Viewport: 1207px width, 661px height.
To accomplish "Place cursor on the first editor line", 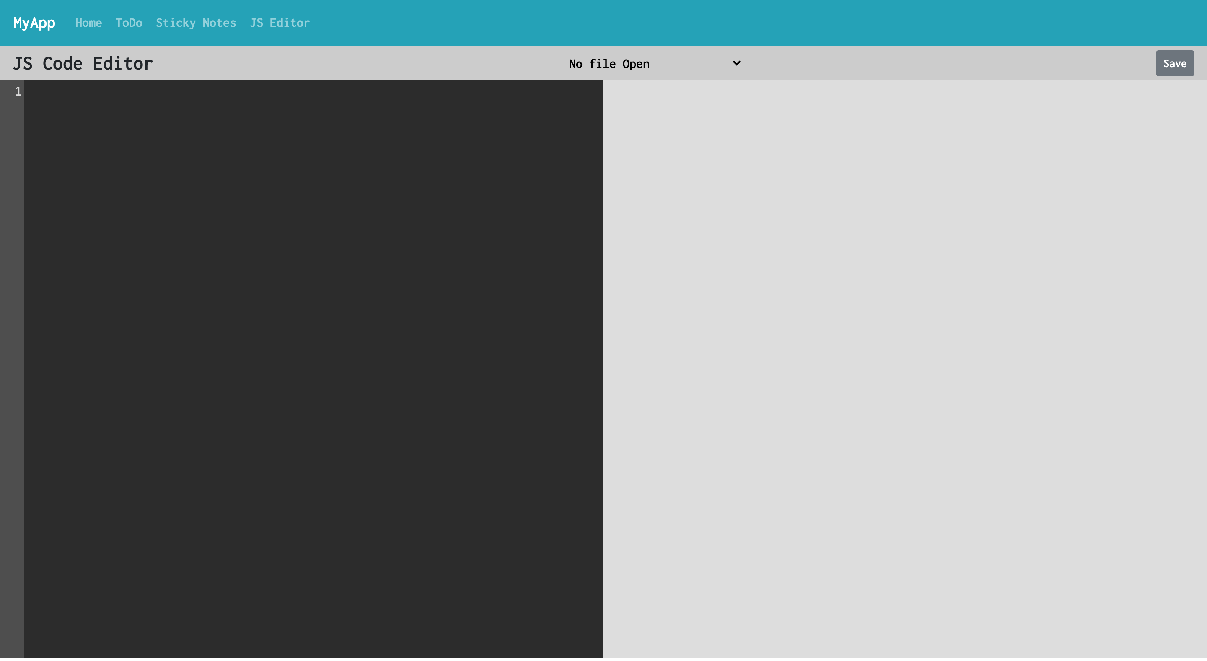I will [313, 91].
